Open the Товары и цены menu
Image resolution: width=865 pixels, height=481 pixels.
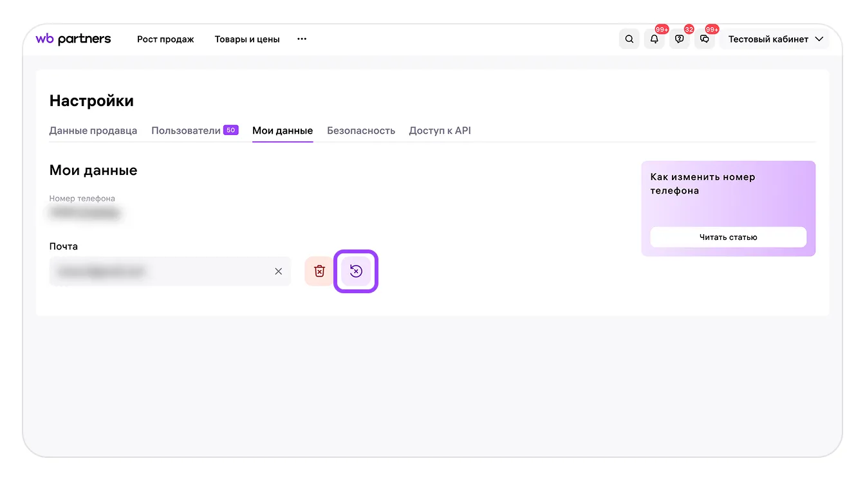[247, 39]
